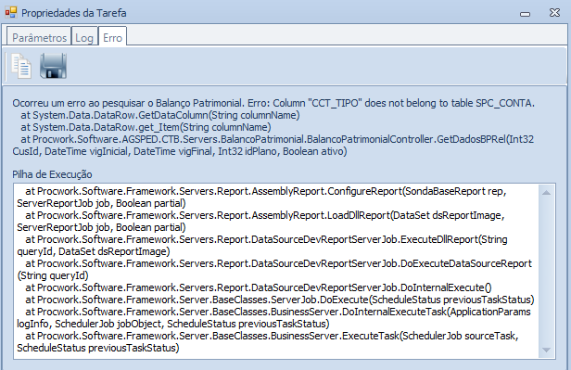Screen dimensions: 571x370
Task: Click the ServerJob.DoExecute stack trace line
Action: (279, 300)
